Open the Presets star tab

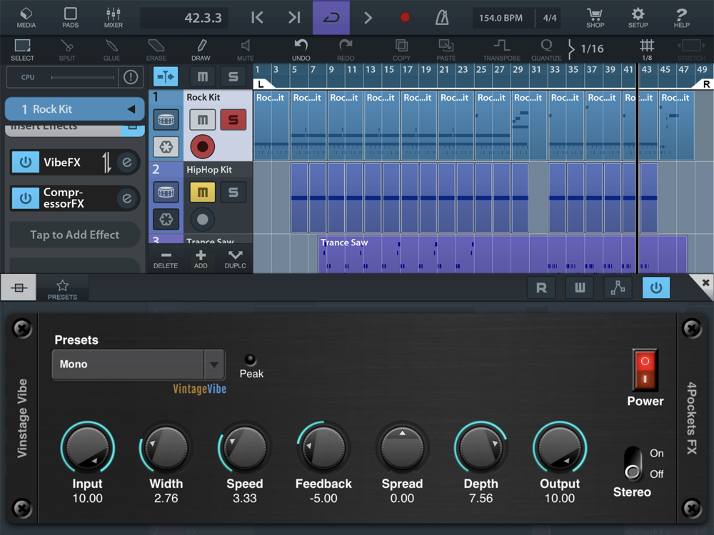point(62,289)
